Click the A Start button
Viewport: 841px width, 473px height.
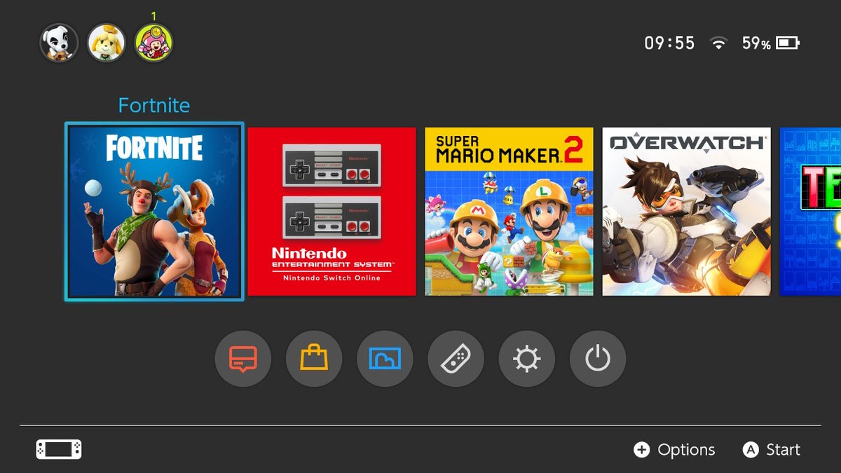point(772,450)
